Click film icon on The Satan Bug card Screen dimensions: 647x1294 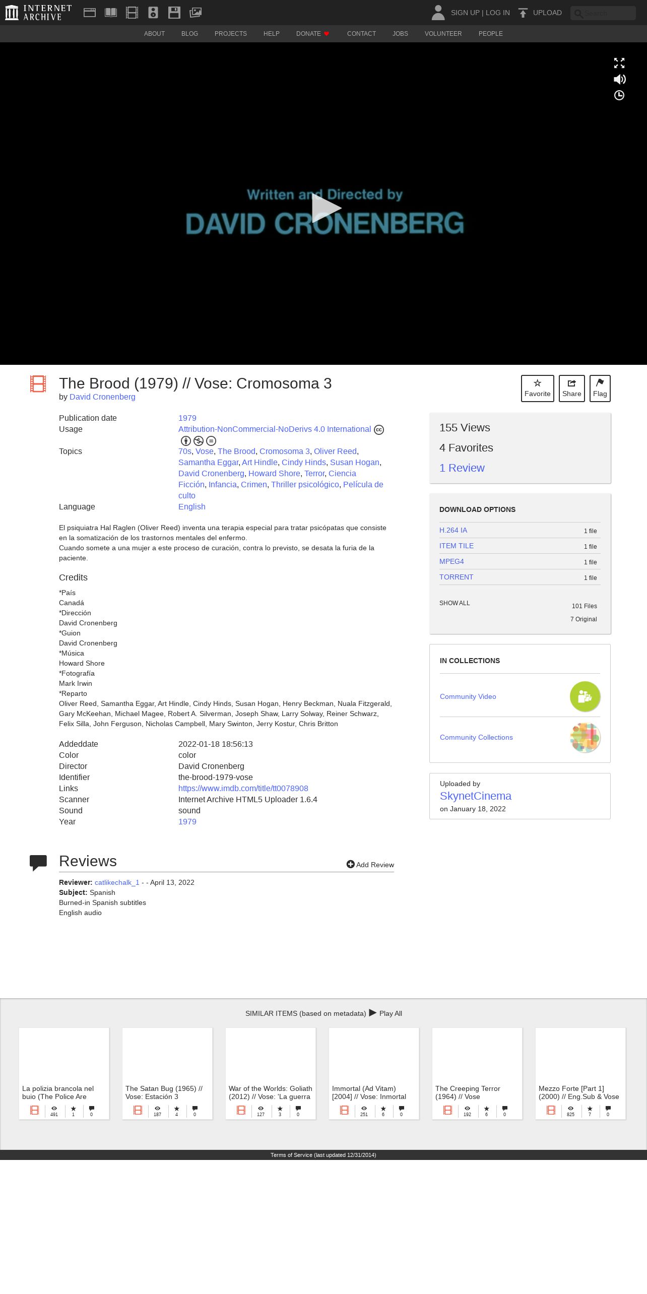tap(138, 1110)
